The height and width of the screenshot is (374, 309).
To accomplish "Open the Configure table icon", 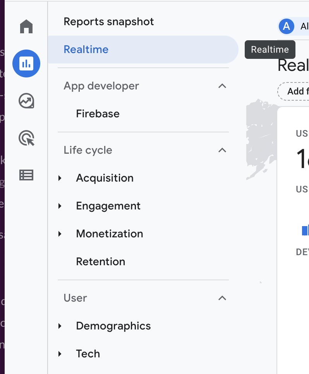I will (x=26, y=175).
